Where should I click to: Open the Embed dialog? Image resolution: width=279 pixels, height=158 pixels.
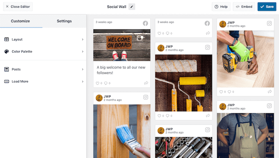(x=244, y=7)
